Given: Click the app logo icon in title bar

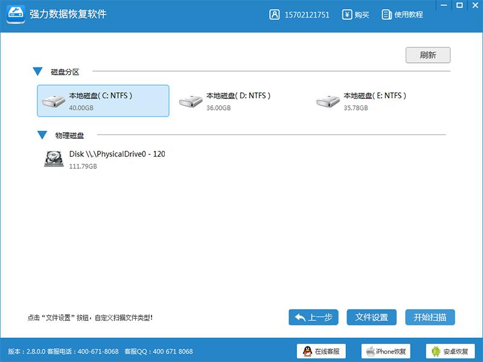Looking at the screenshot, I should [x=16, y=14].
